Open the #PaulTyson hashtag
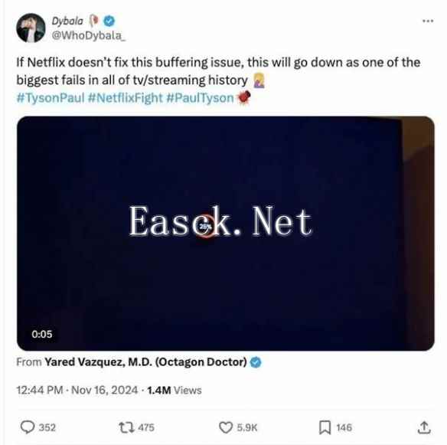The height and width of the screenshot is (445, 447). (200, 98)
